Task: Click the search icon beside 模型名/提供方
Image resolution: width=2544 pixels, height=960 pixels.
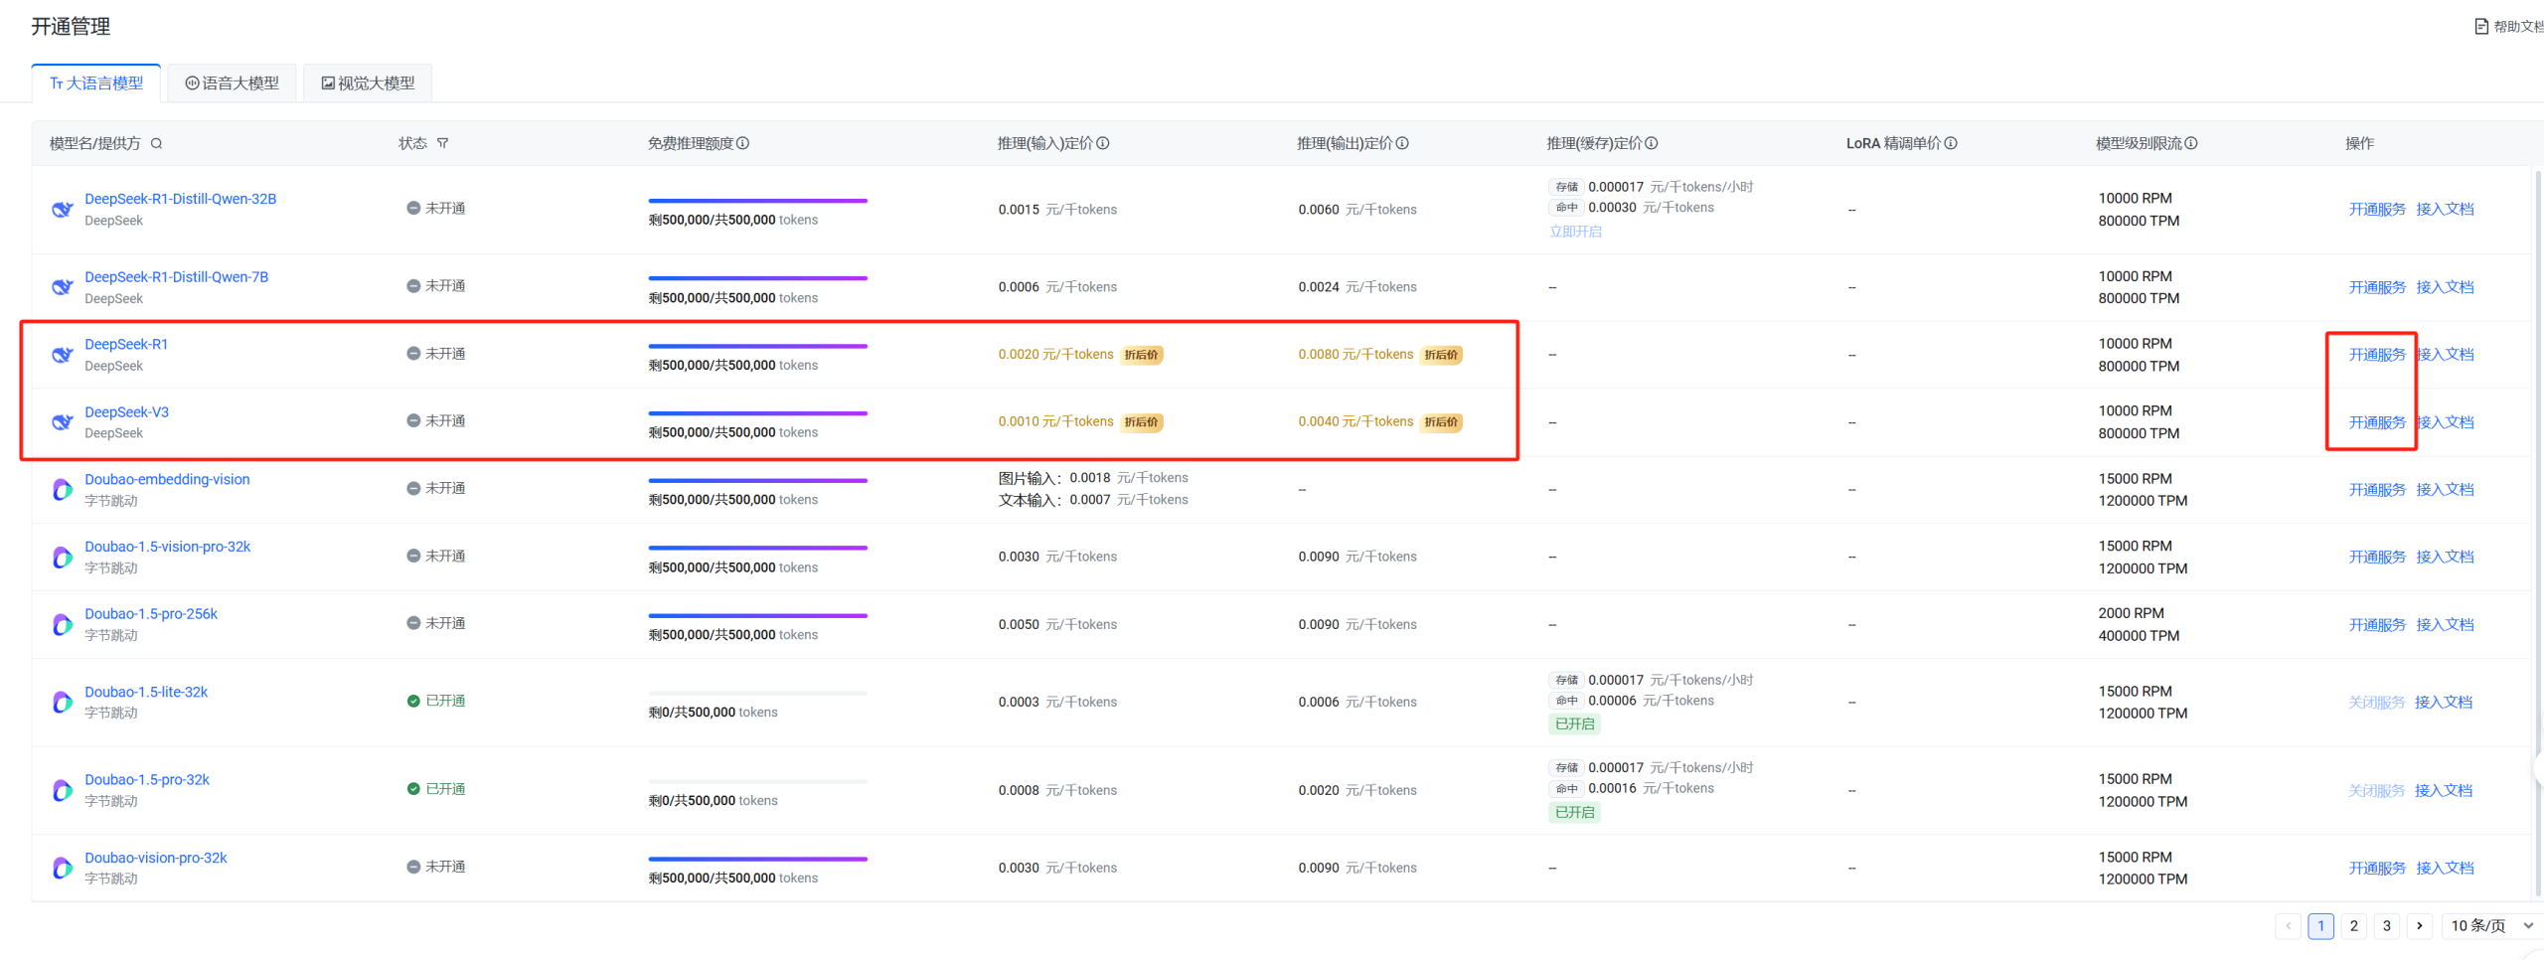Action: [x=156, y=144]
